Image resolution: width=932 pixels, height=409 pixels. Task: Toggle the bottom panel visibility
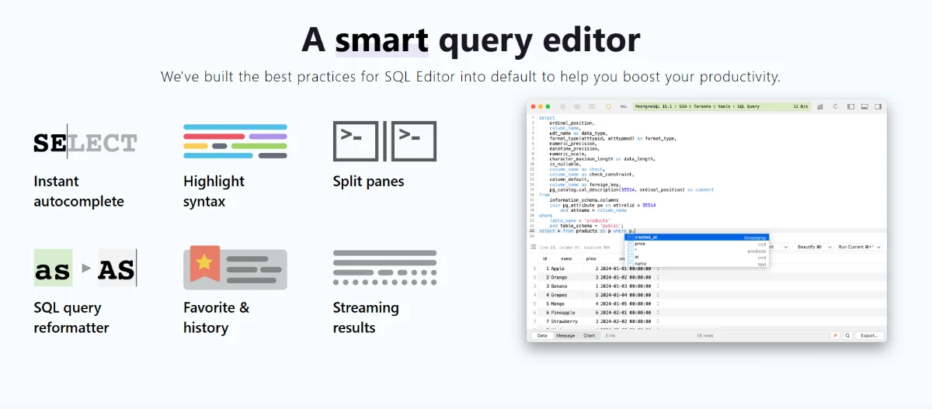click(864, 106)
